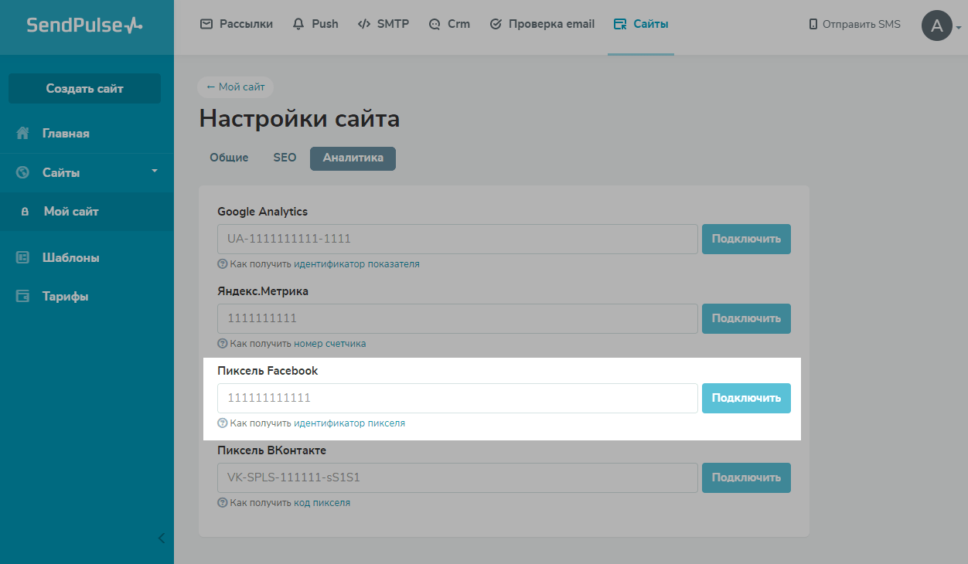Click the help icon under Яндекс.Метрика field
The image size is (968, 564).
[x=223, y=344]
